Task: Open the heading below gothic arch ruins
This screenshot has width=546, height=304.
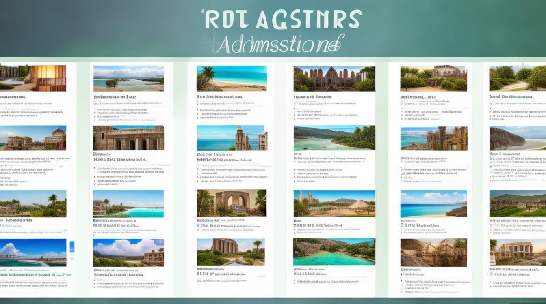Action: point(312,97)
